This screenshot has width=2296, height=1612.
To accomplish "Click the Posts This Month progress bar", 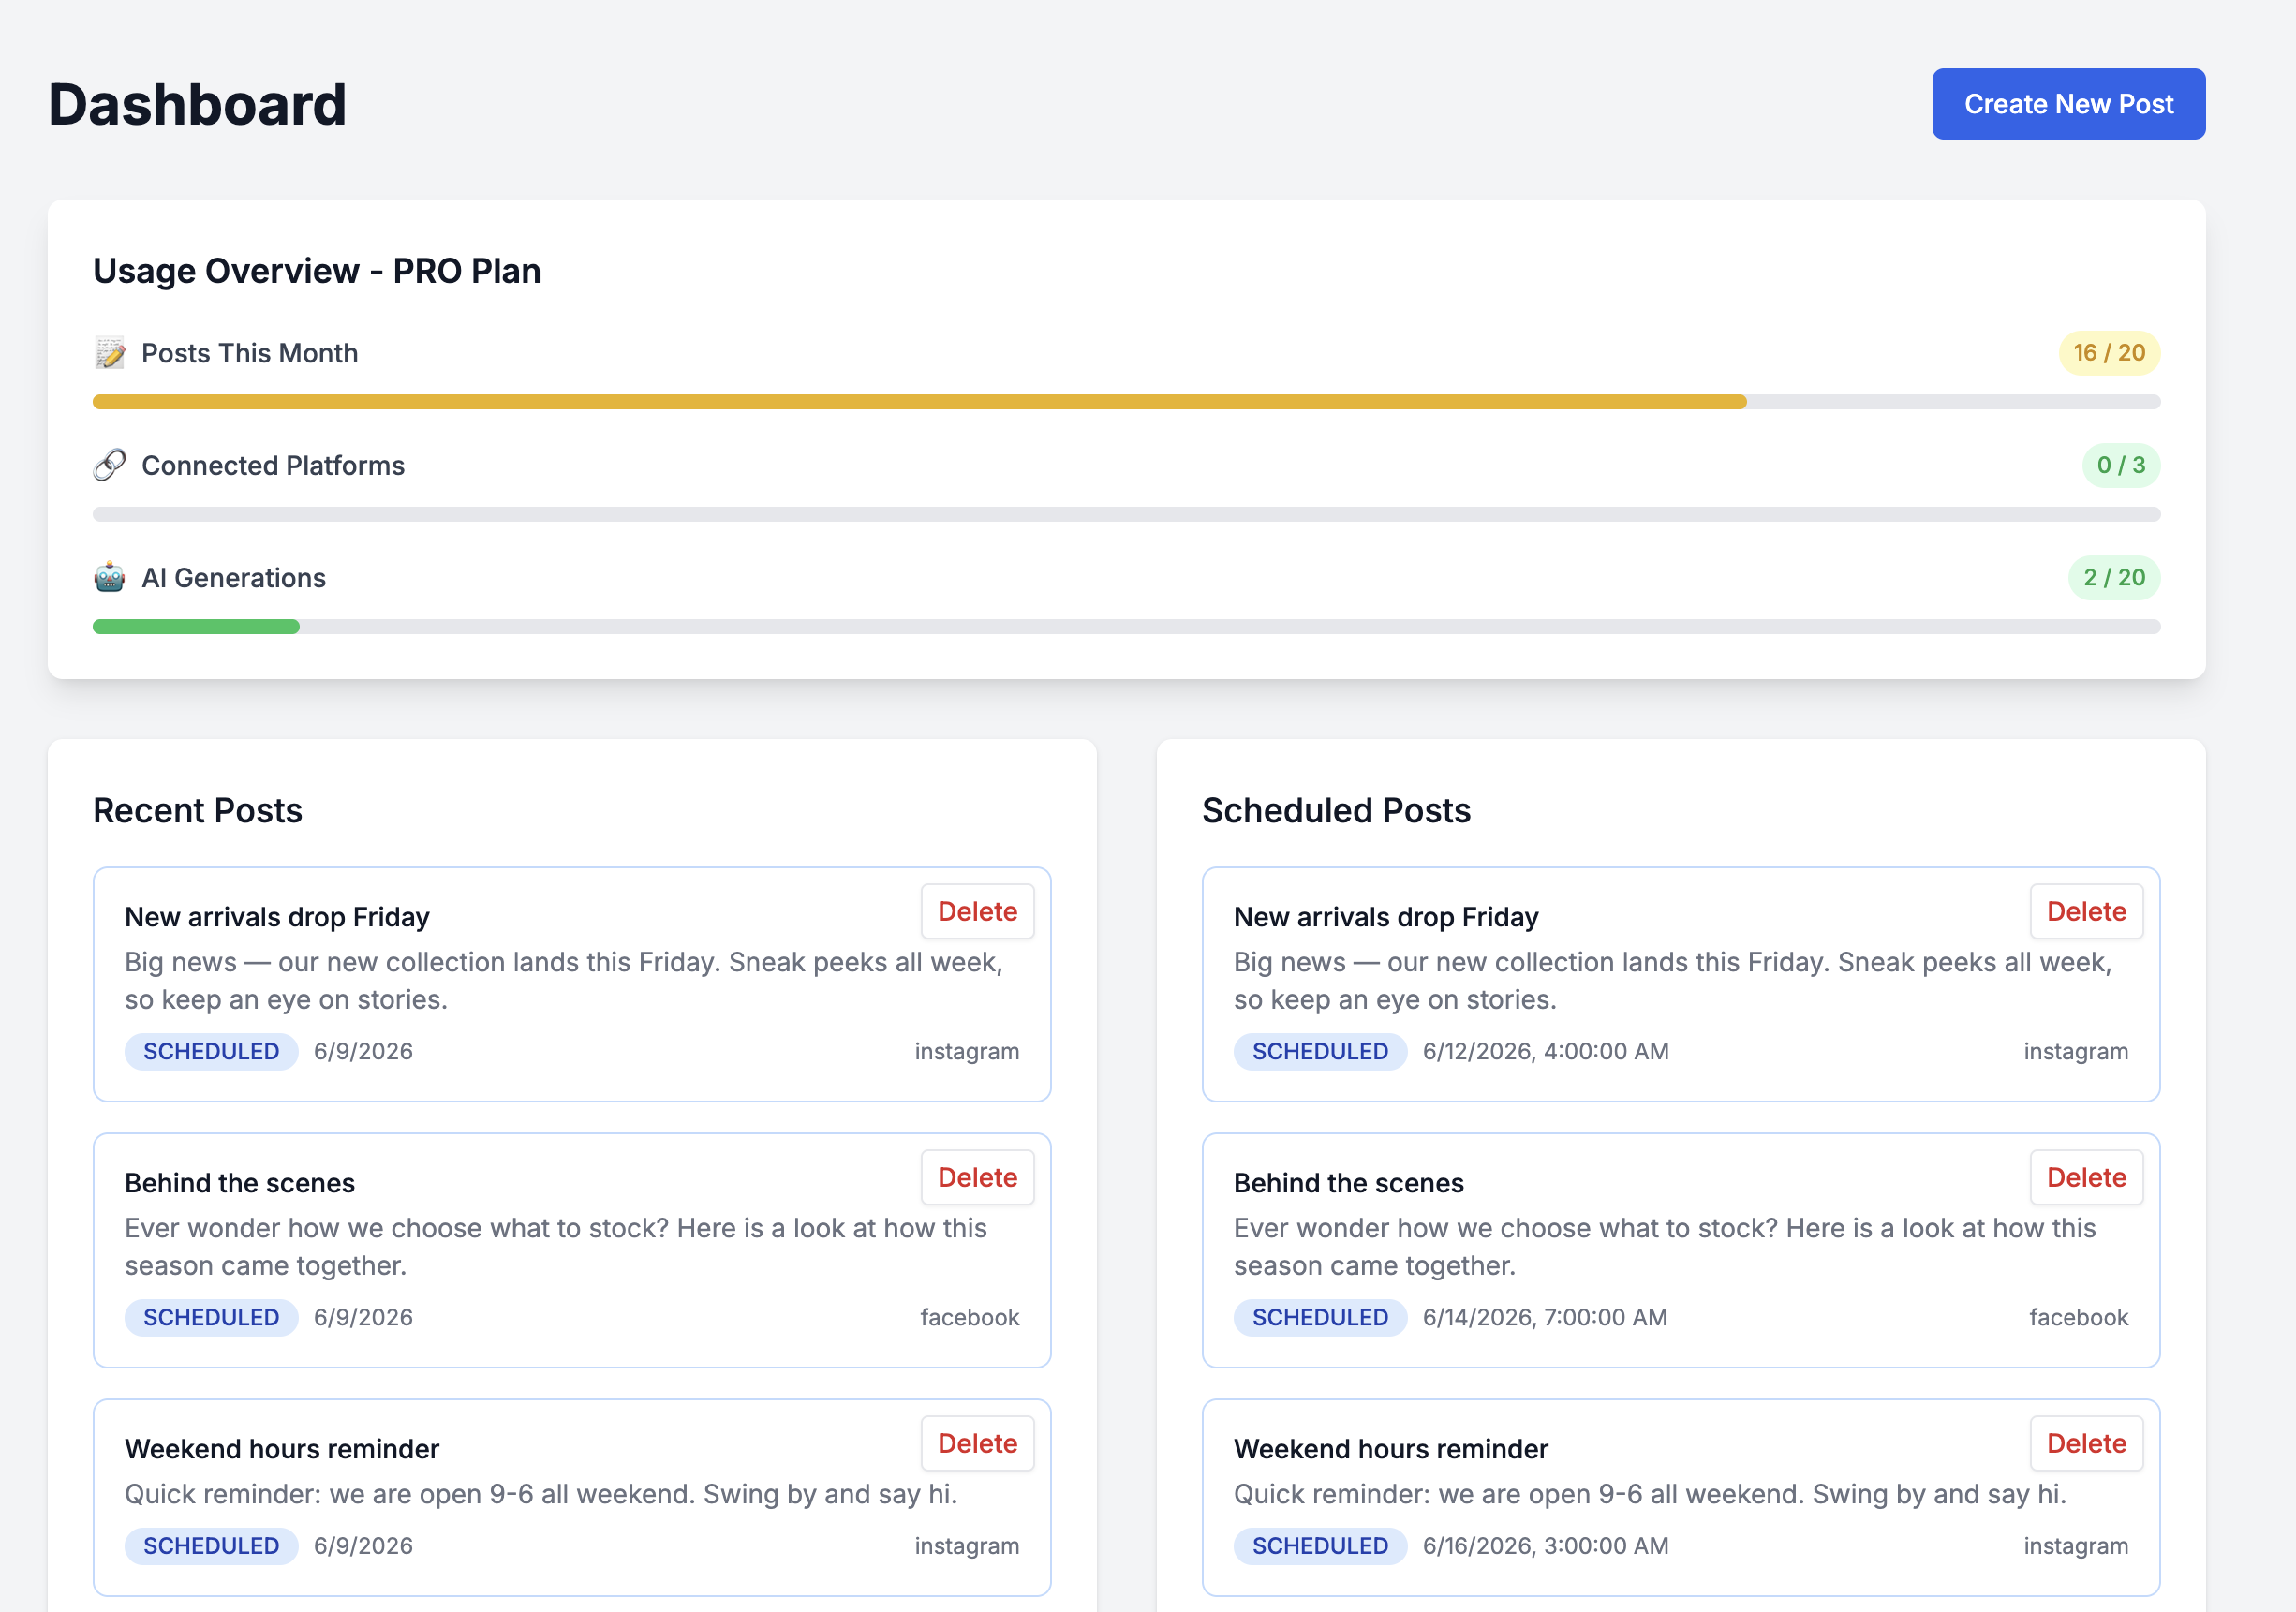I will (1126, 402).
